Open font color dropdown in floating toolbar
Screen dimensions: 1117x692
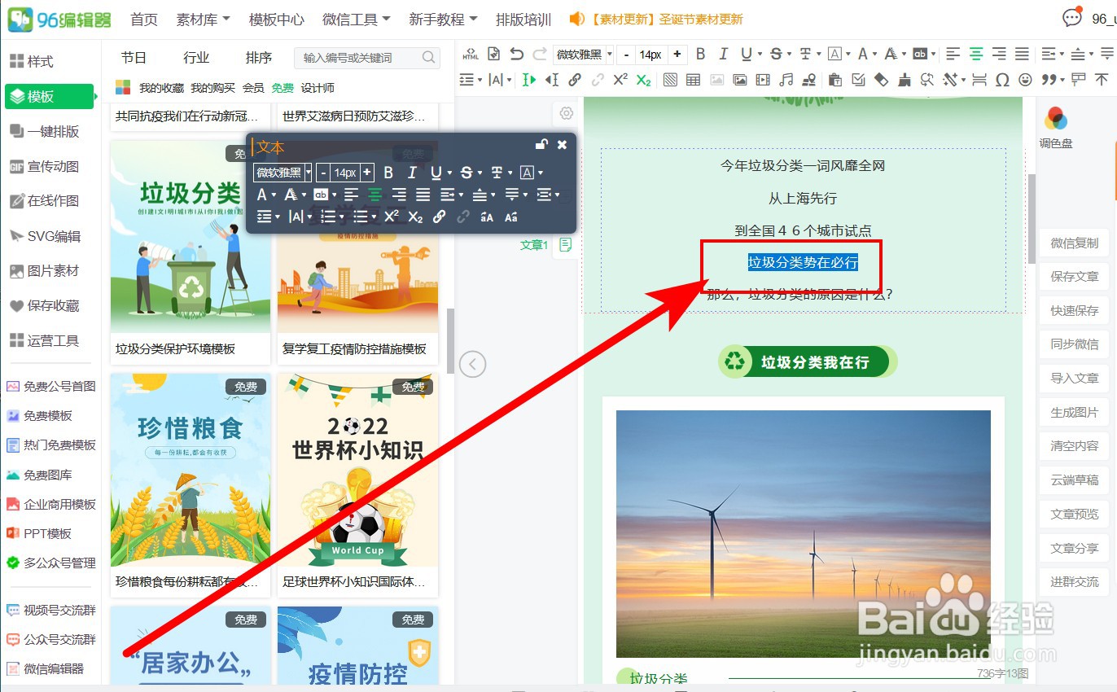click(274, 195)
